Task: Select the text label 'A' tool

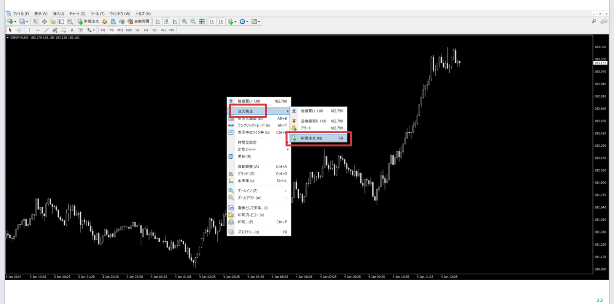Action: click(x=72, y=30)
